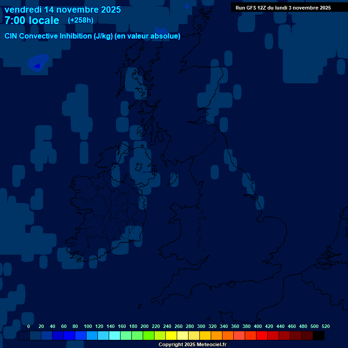Pick the bright green legend swatch below 200
348x348 pixels.
149,336
